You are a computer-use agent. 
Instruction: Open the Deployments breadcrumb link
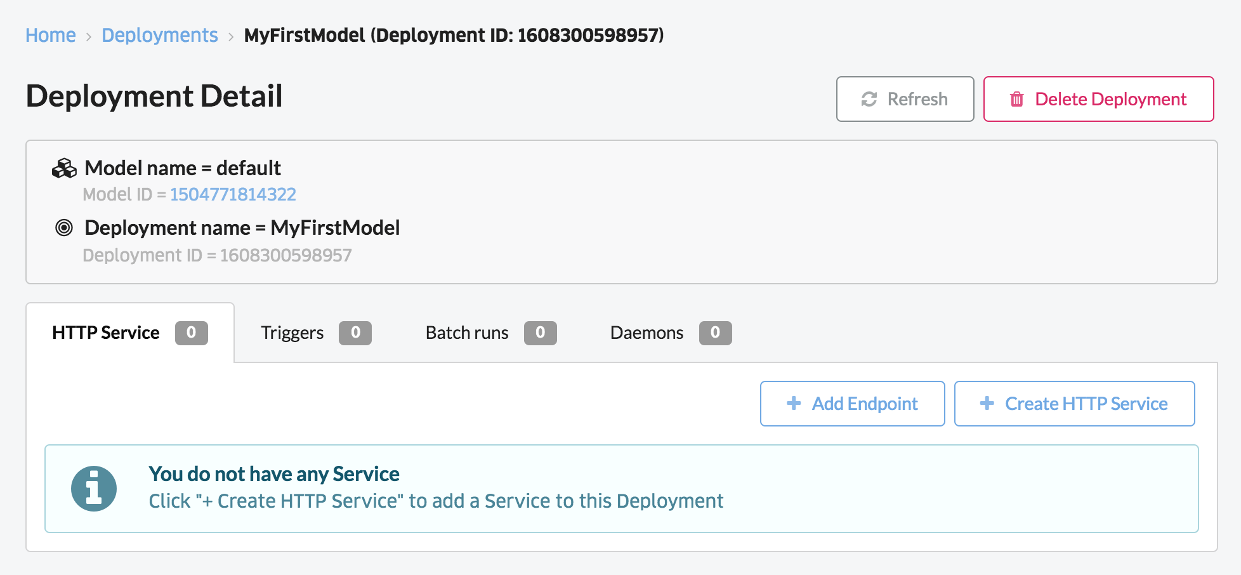159,35
